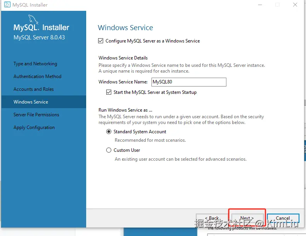
Task: Click the Windows Service Details label
Action: [123, 58]
